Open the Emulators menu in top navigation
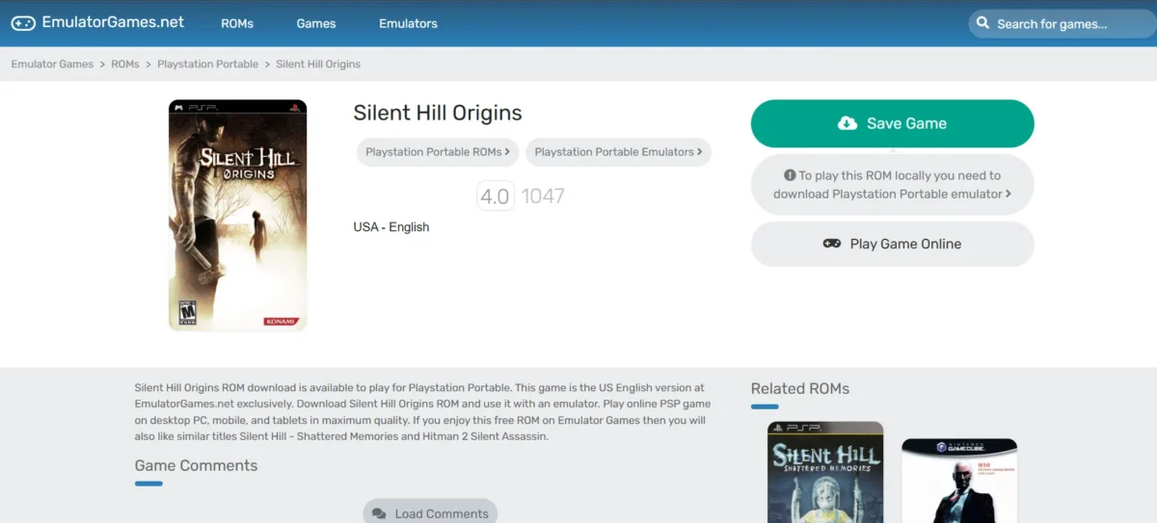 click(x=408, y=23)
